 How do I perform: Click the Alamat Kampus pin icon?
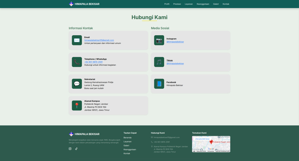(x=77, y=105)
